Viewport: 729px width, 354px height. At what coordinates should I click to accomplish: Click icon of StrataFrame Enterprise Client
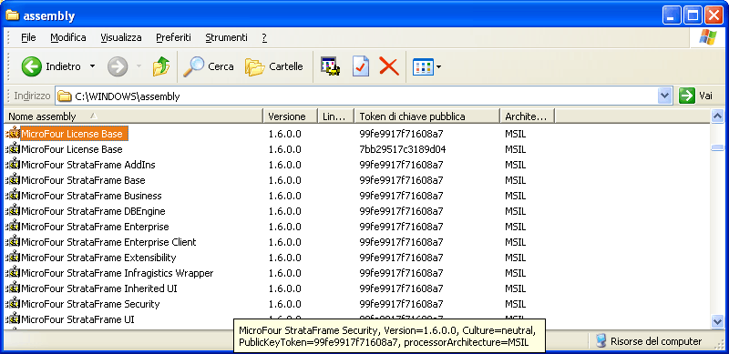point(13,241)
